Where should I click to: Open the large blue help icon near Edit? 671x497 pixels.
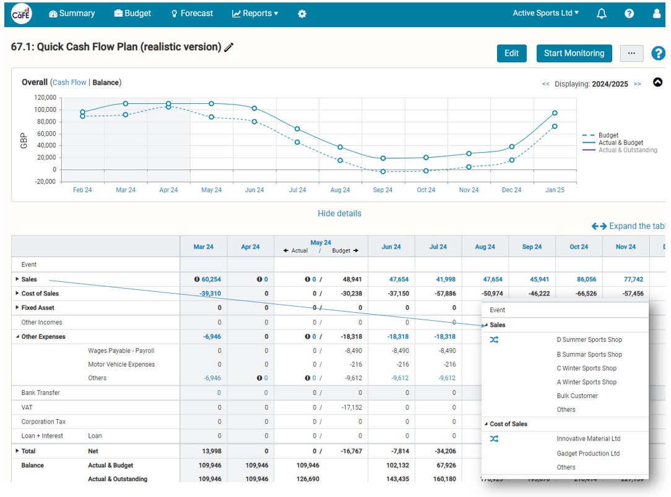click(658, 53)
